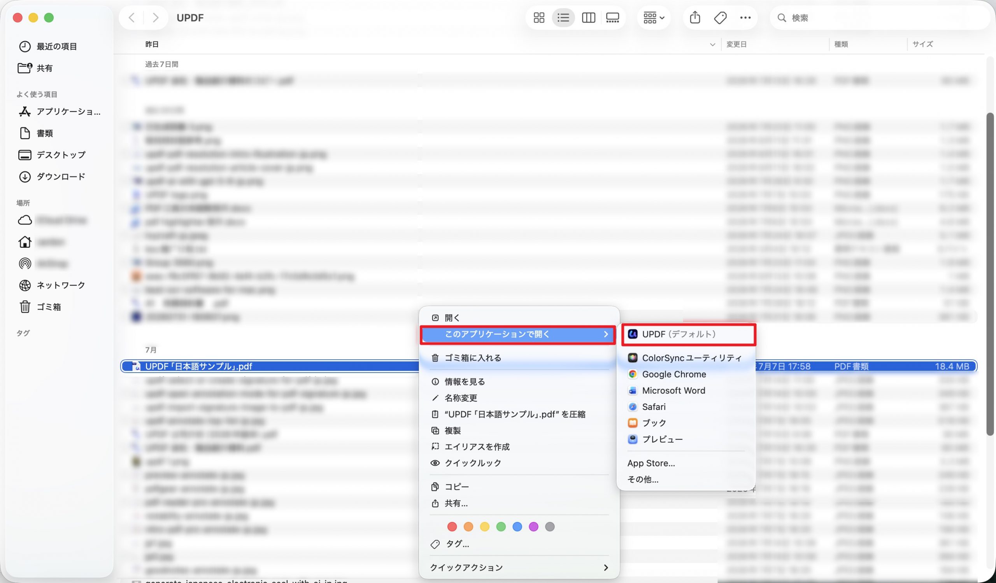The image size is (996, 583).
Task: Go back with the left chevron
Action: tap(132, 18)
